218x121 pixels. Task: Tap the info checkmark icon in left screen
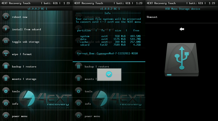click(x=6, y=104)
